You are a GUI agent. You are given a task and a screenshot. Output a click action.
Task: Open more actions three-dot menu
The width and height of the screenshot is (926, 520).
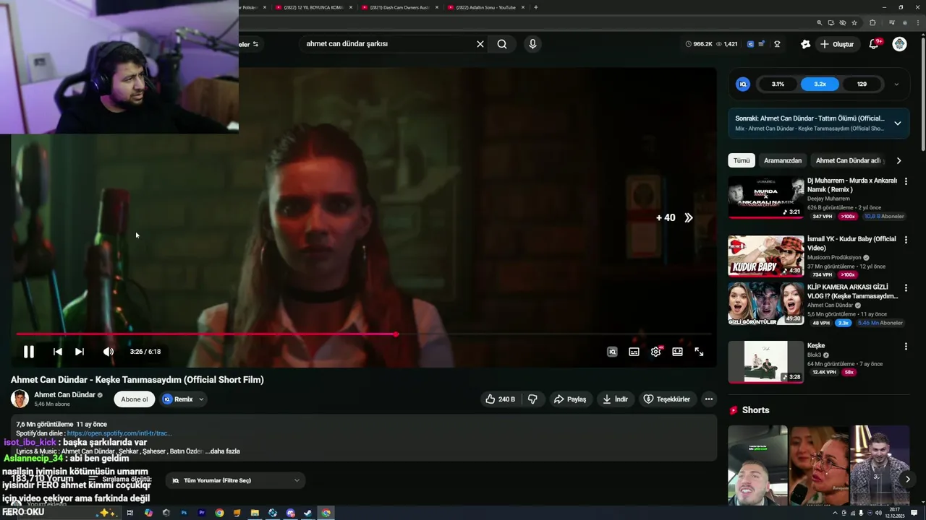[x=709, y=399]
